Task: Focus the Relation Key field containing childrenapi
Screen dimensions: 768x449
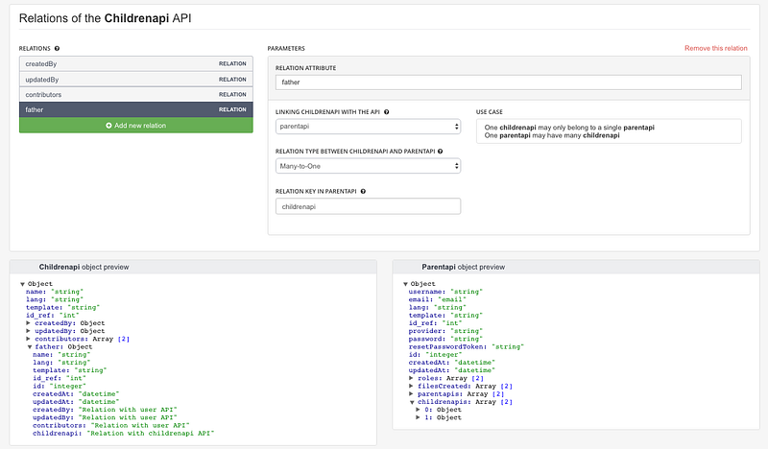Action: 368,206
